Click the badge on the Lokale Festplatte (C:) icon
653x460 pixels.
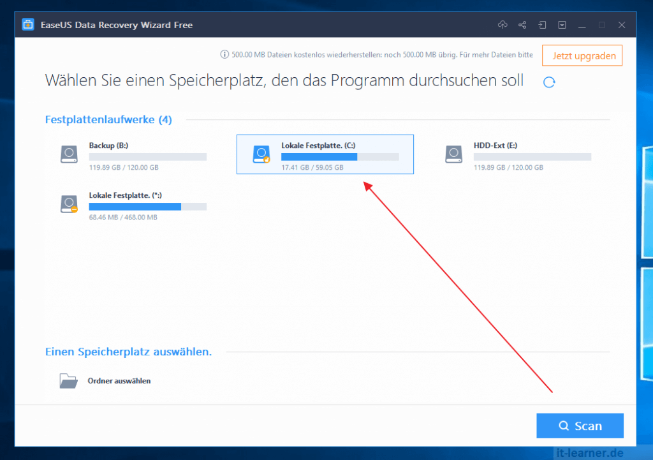[266, 159]
